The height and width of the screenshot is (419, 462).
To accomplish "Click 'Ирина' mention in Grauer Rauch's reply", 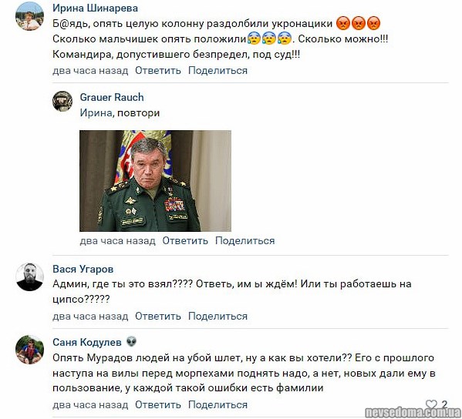I will 96,113.
